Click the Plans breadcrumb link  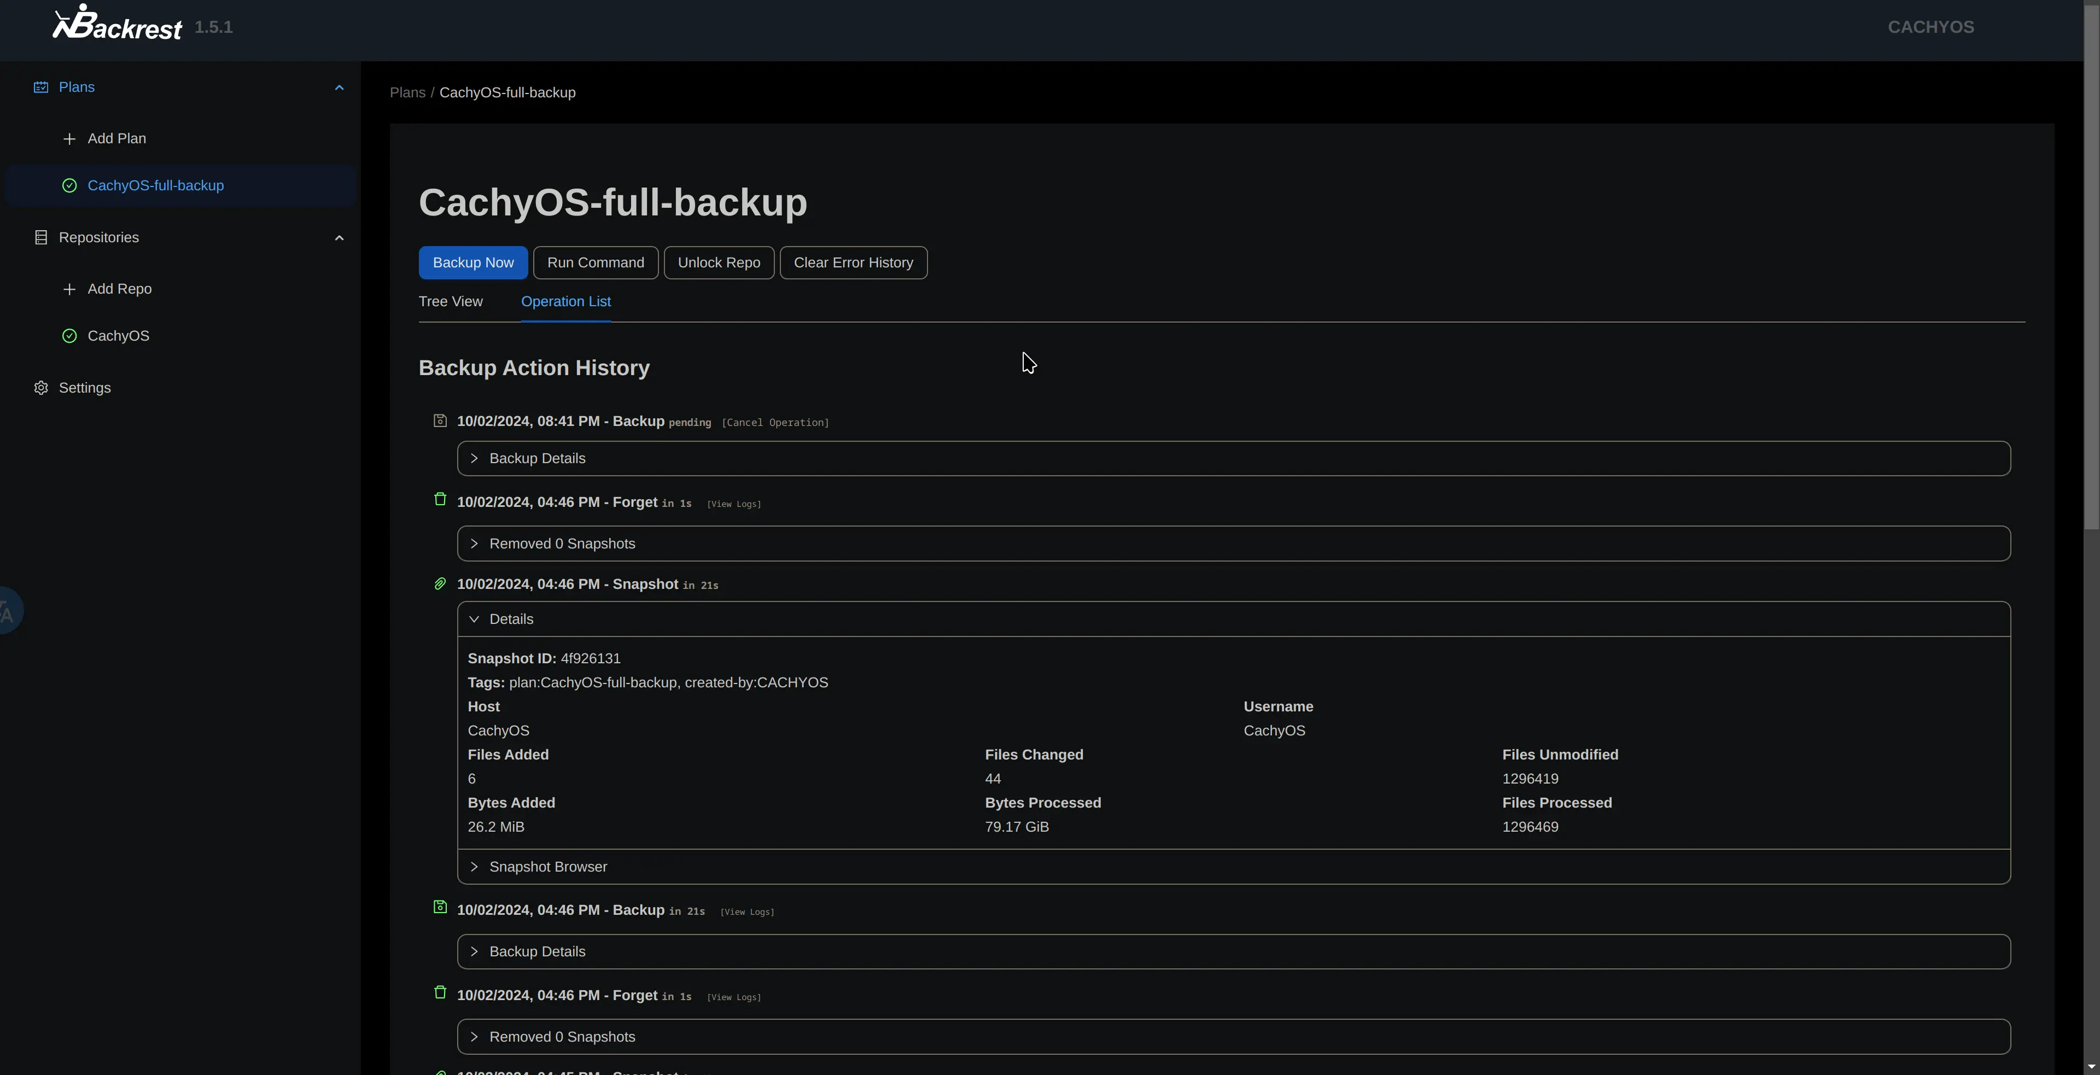pyautogui.click(x=407, y=93)
